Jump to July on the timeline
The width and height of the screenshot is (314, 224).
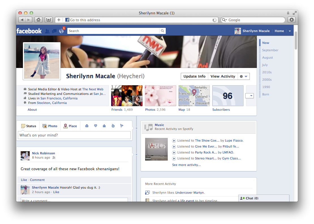265,65
